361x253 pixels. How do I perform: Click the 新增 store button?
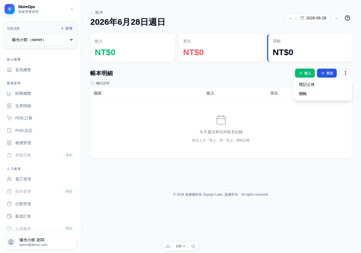pos(67,28)
